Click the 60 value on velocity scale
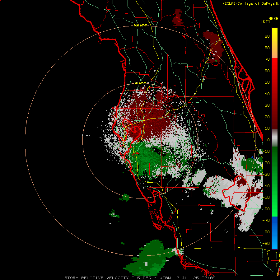 coord(267,71)
